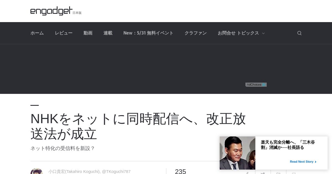Click the Engadget logo
The image size is (332, 174).
(51, 11)
